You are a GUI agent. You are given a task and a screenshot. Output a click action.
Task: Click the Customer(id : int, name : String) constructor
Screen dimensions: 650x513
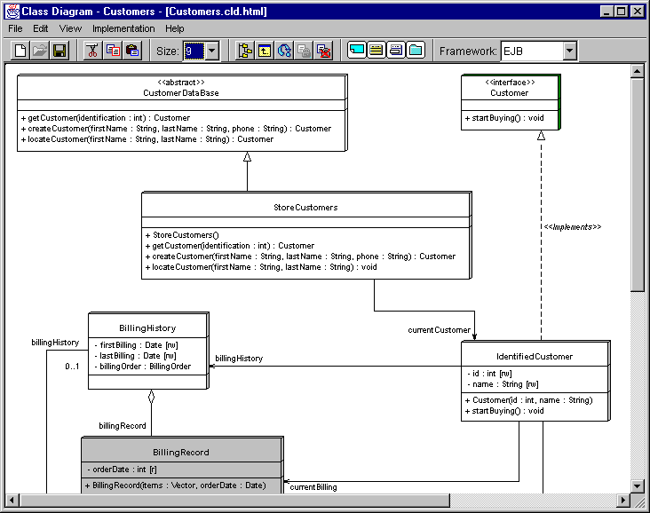point(528,400)
